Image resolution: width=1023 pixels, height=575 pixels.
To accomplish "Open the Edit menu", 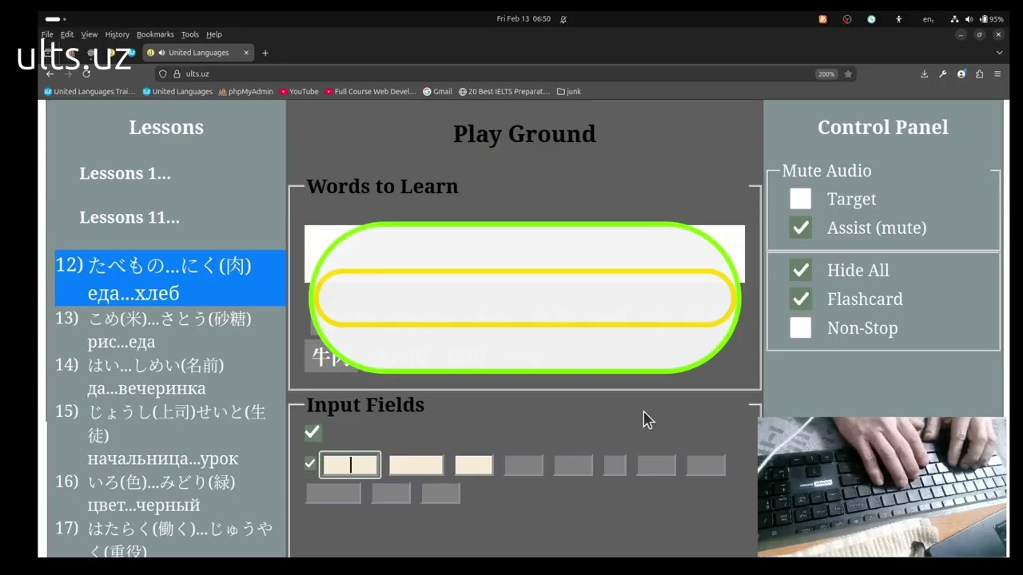I will click(x=67, y=34).
